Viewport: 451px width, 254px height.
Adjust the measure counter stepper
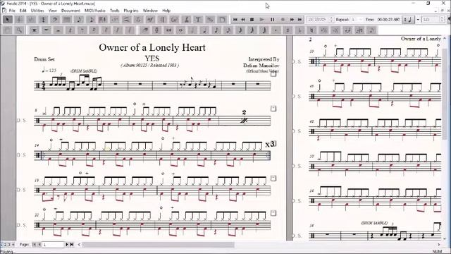click(x=331, y=20)
